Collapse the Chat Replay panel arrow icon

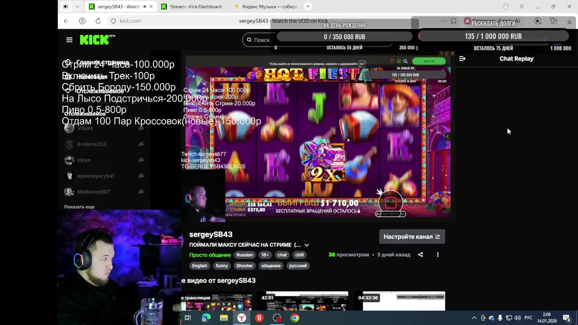462,59
